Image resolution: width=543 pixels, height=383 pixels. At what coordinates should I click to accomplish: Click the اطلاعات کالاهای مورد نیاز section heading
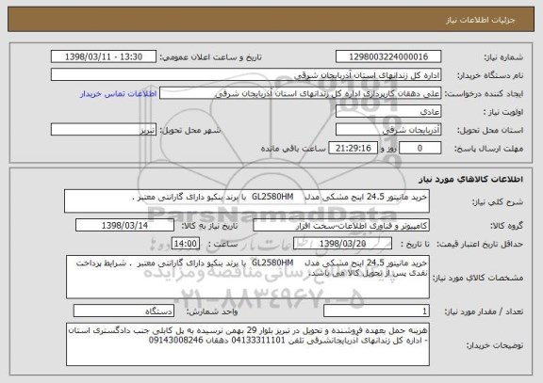[x=471, y=179]
